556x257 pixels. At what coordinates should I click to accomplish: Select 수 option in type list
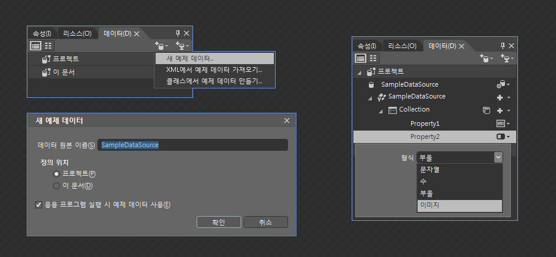(460, 182)
